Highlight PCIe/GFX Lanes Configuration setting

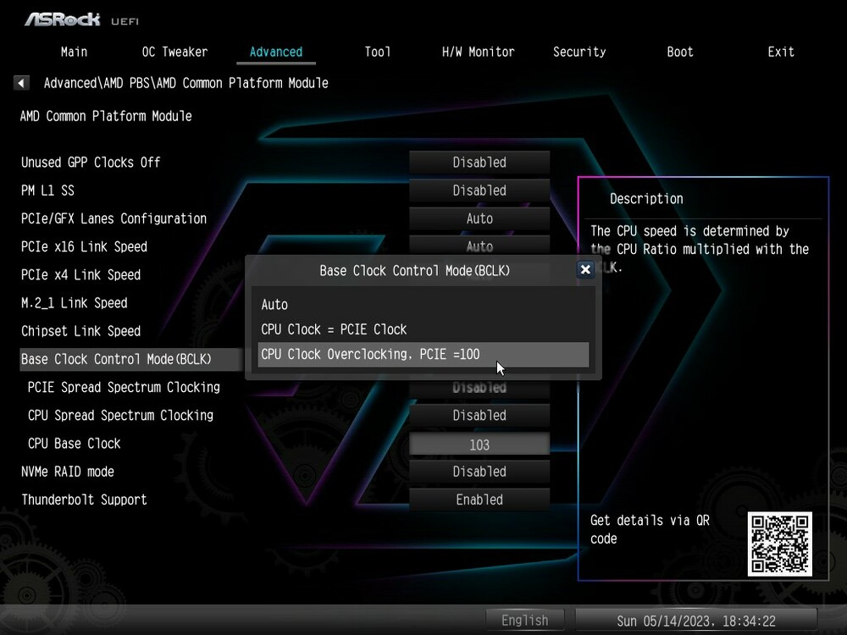tap(114, 218)
